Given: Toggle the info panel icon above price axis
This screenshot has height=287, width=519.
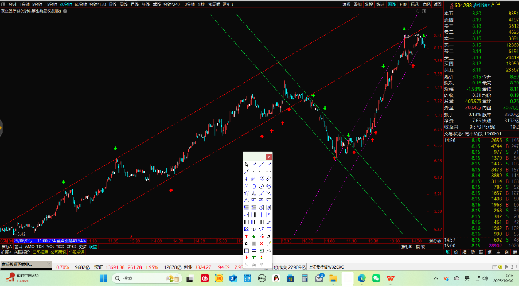Looking at the screenshot, I should point(424,11).
